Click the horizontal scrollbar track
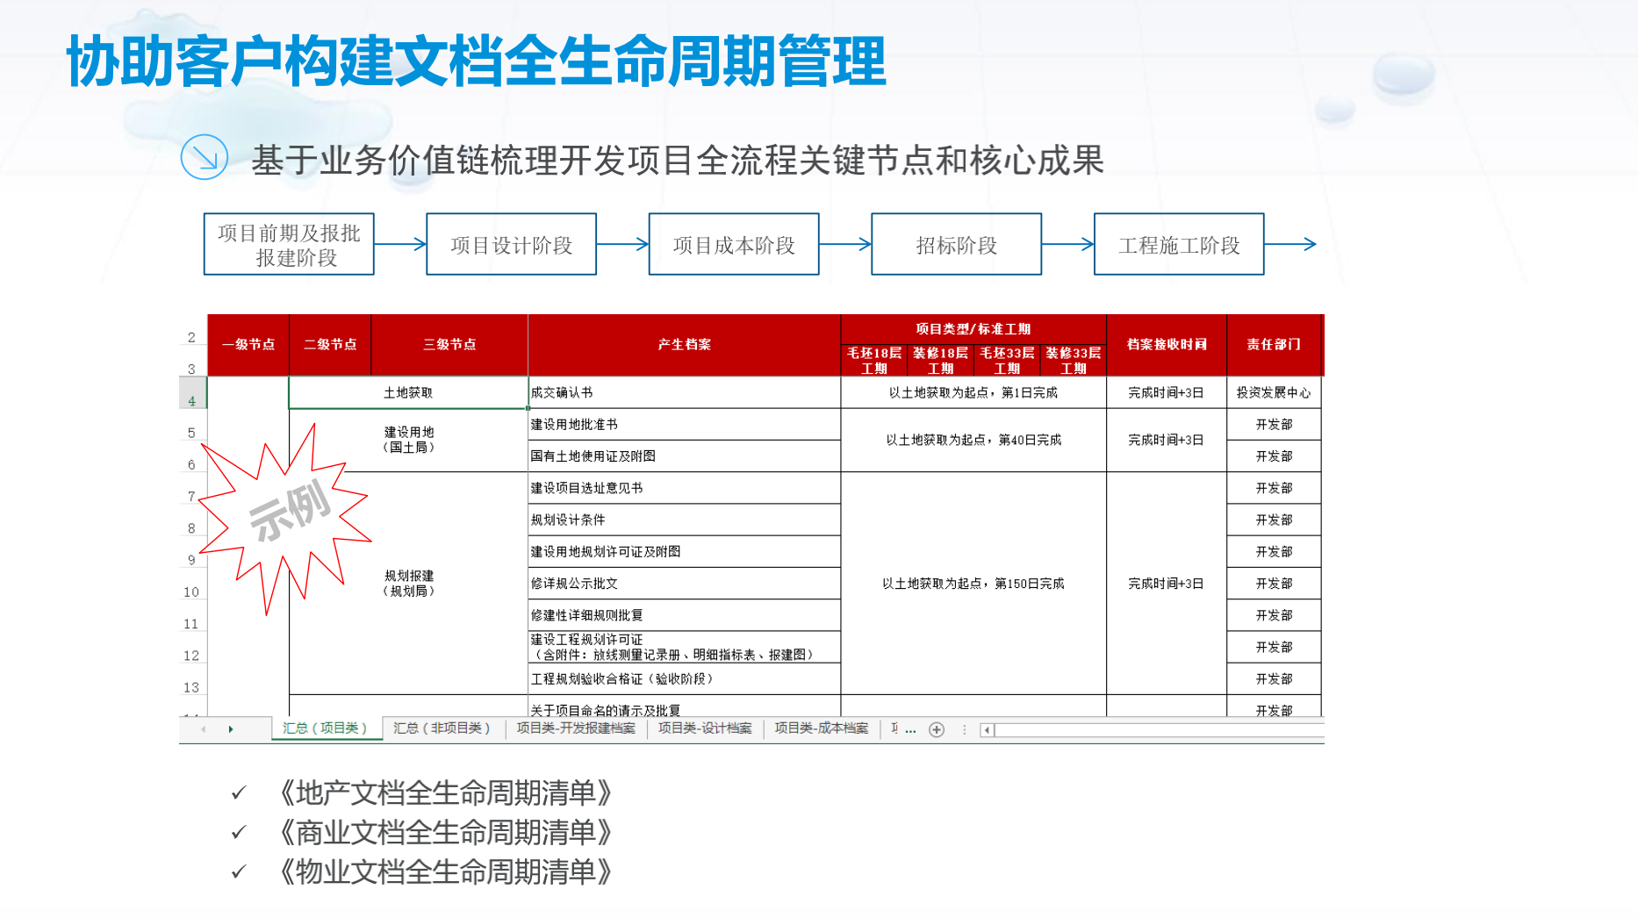Screen dimensions: 1638x918 pos(1159,730)
